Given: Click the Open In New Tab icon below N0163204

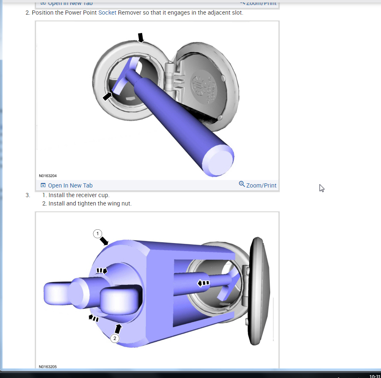Looking at the screenshot, I should 43,185.
